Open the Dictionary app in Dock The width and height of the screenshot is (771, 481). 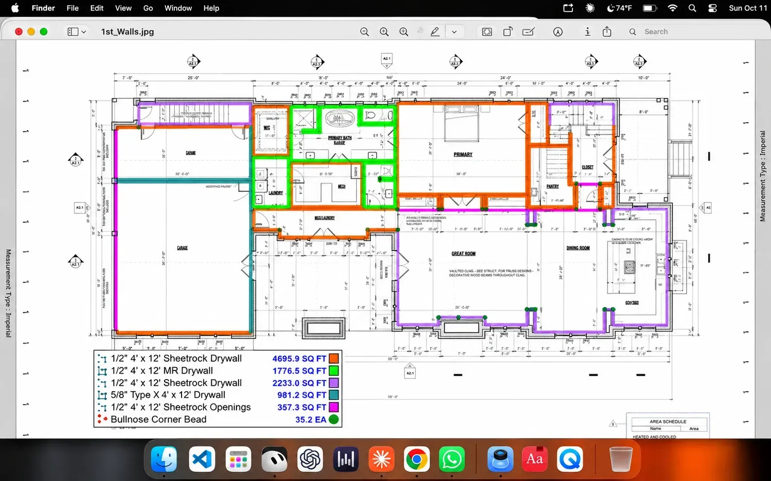(x=535, y=459)
